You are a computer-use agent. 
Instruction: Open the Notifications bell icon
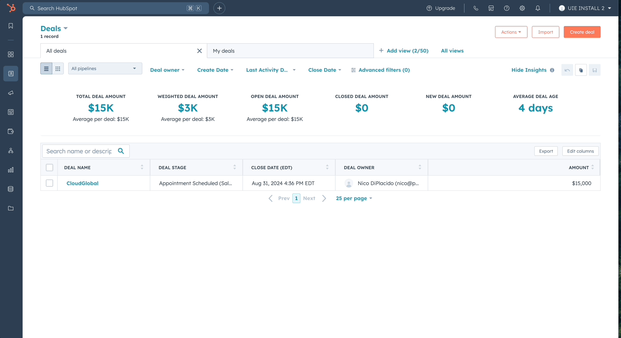538,8
